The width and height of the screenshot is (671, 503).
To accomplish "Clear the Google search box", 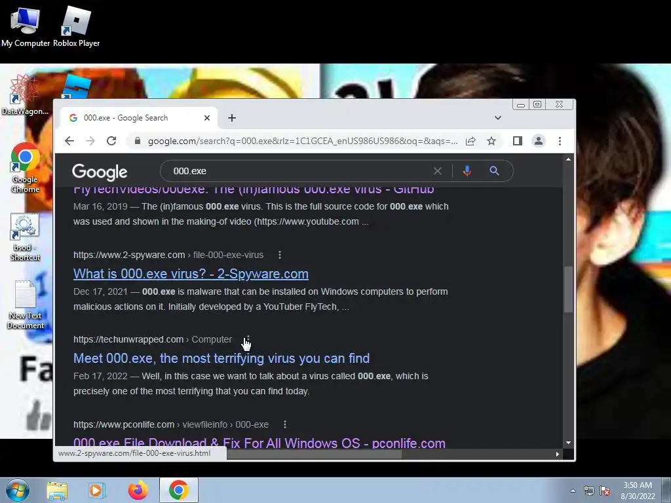I will (x=437, y=171).
